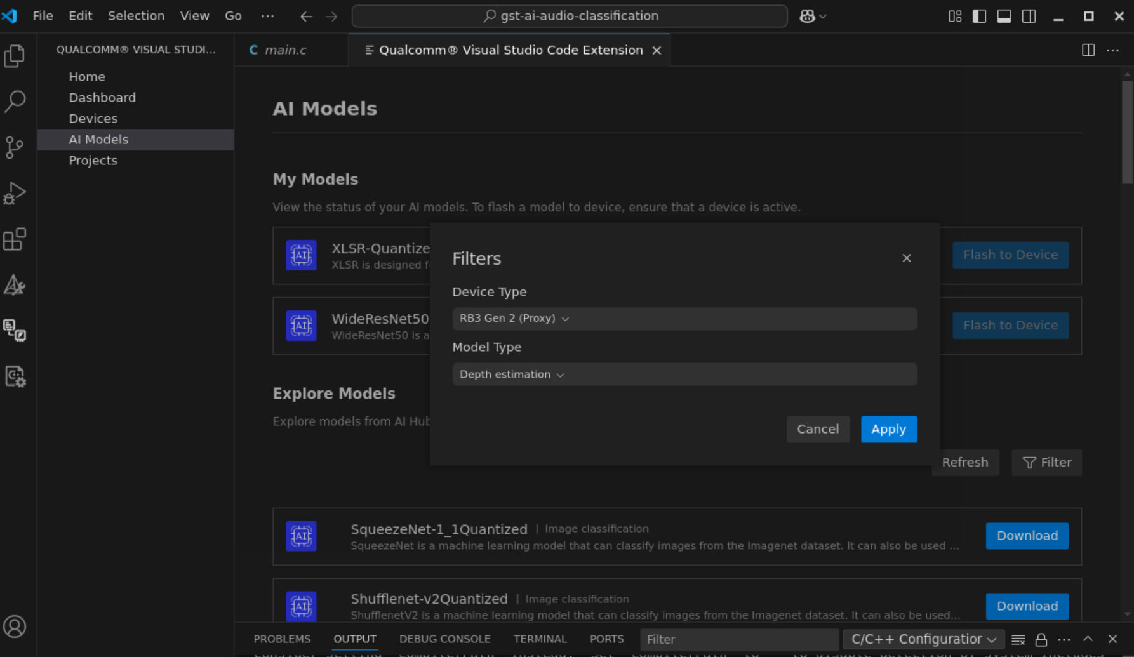This screenshot has width=1134, height=657.
Task: Open the Accounts menu
Action: tap(15, 627)
